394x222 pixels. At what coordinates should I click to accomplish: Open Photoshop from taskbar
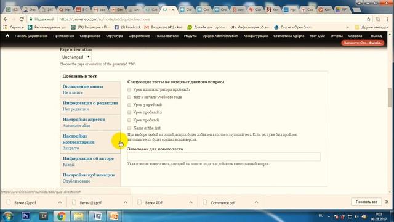[26, 216]
